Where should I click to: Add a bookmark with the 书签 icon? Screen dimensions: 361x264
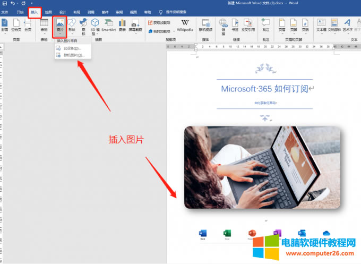[235, 25]
